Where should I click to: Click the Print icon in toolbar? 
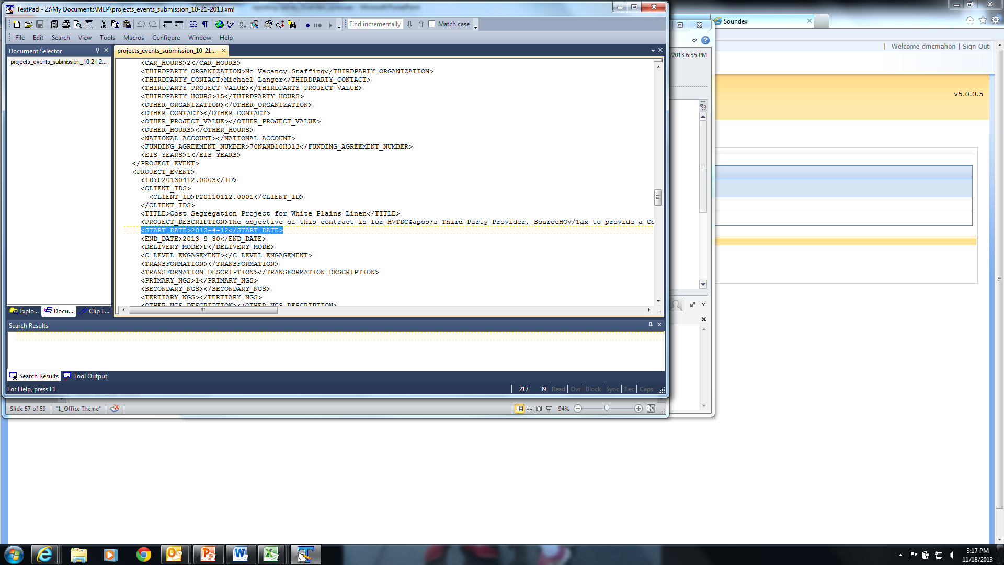pyautogui.click(x=65, y=25)
